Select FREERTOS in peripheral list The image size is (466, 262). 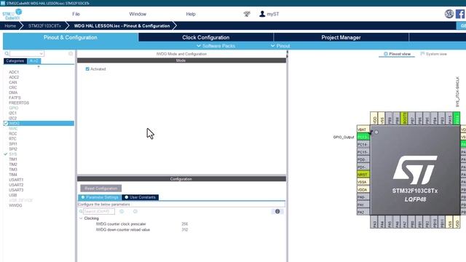(19, 103)
